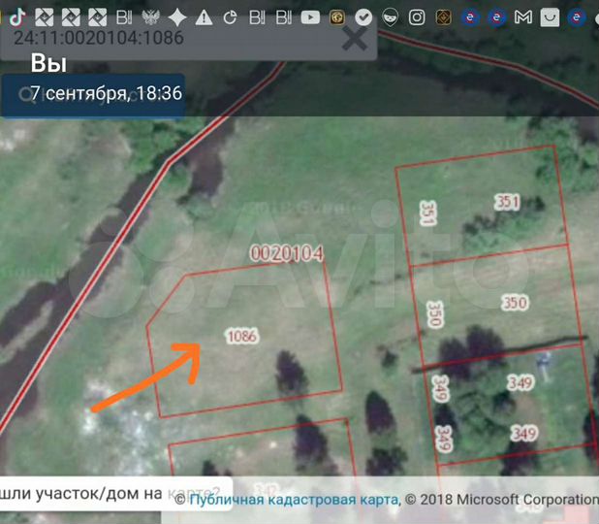
Task: Select parcel 1086 on the map
Action: 241,337
